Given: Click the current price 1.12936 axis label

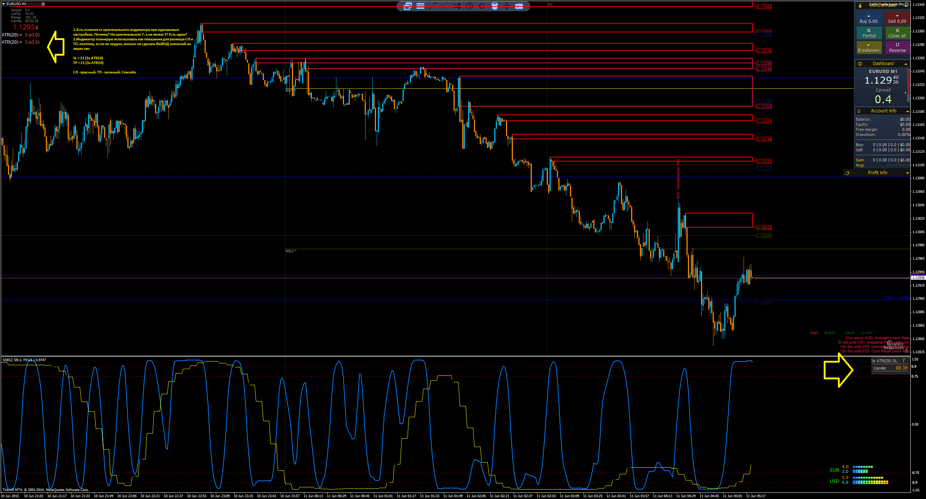Looking at the screenshot, I should coord(918,278).
